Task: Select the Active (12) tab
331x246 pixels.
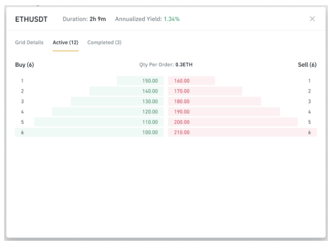Action: [x=65, y=42]
